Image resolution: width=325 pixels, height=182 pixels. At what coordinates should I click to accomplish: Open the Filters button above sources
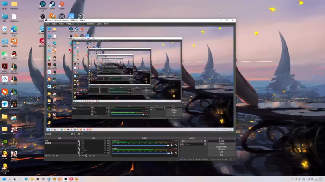click(81, 134)
